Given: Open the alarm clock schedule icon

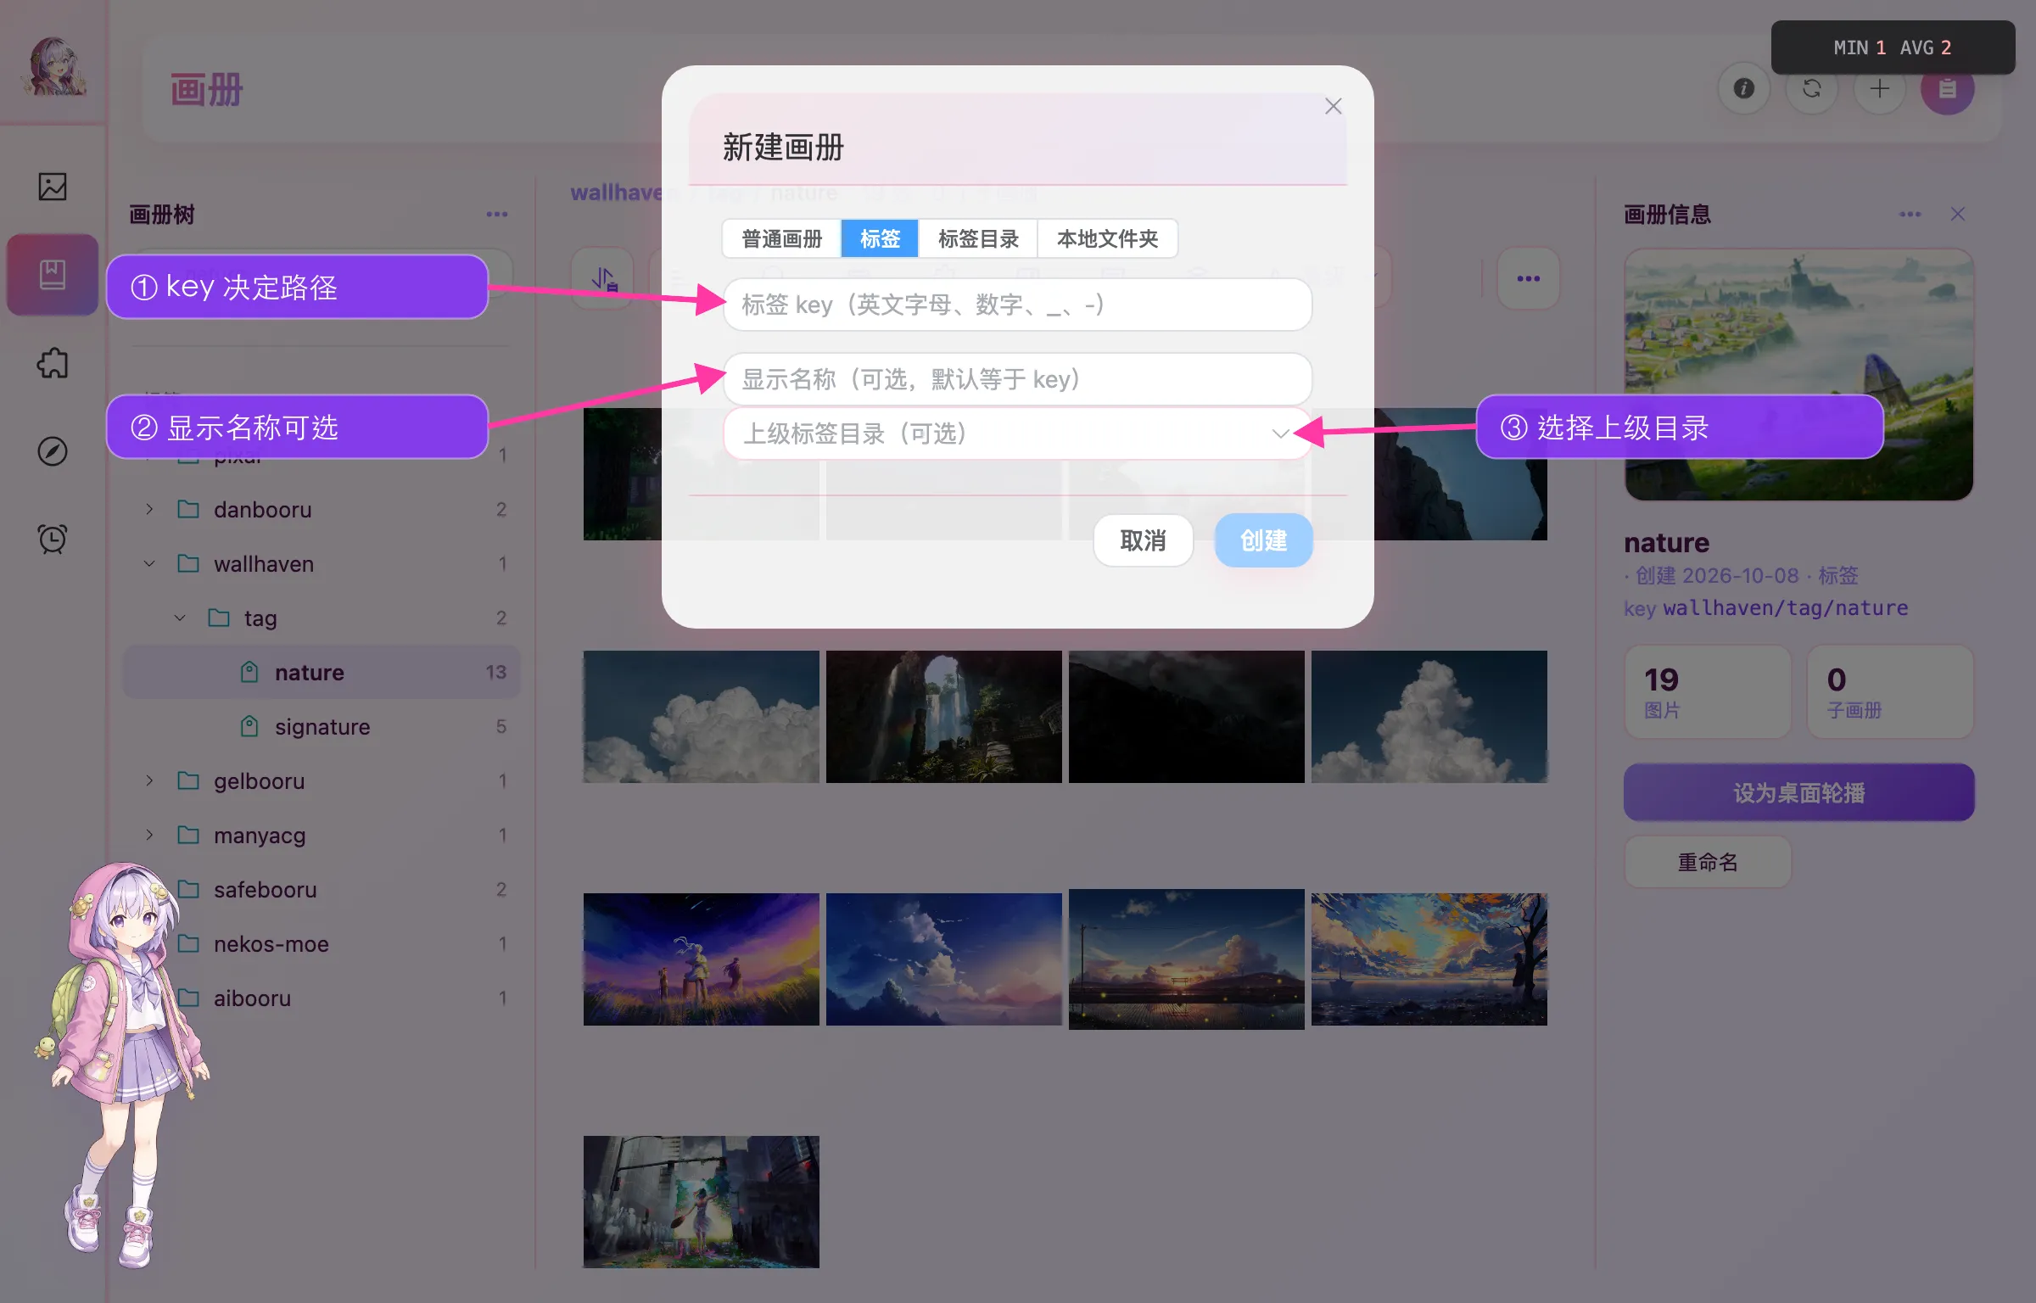Looking at the screenshot, I should coord(53,539).
